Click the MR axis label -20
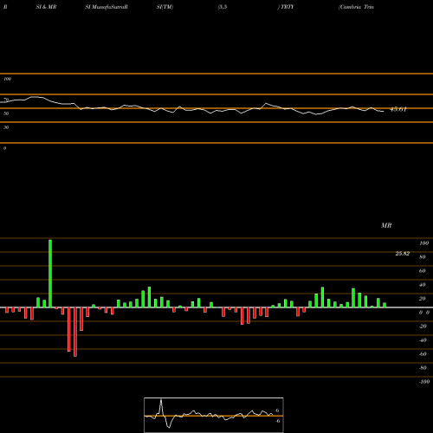Image resolution: width=433 pixels, height=433 pixels. point(423,326)
